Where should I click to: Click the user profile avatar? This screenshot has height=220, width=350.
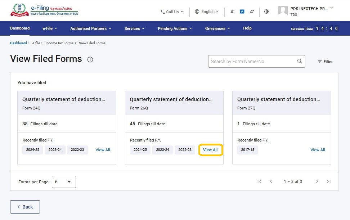point(283,11)
